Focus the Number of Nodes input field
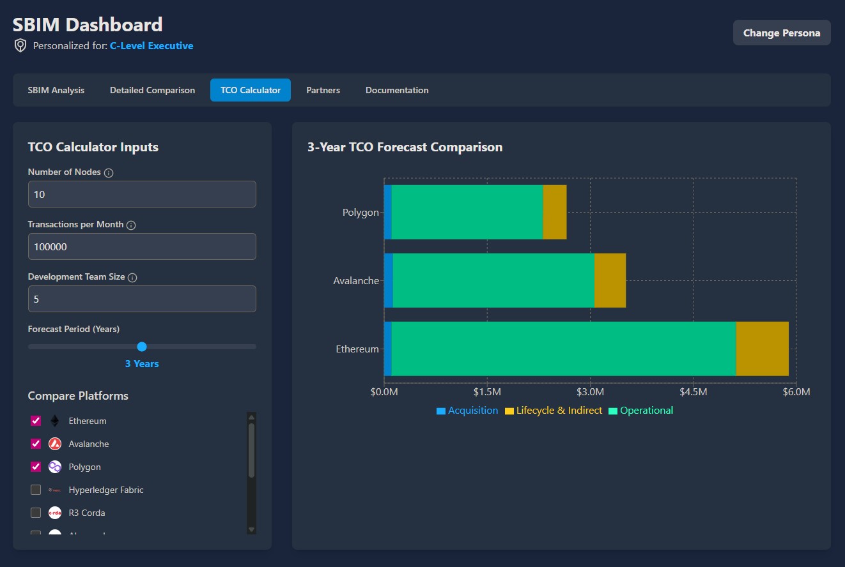Image resolution: width=845 pixels, height=567 pixels. tap(142, 194)
